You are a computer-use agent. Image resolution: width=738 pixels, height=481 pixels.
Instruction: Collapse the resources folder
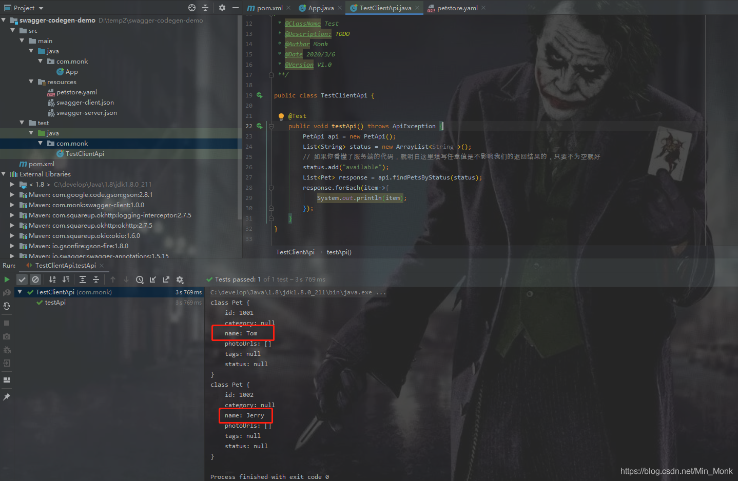click(x=31, y=82)
